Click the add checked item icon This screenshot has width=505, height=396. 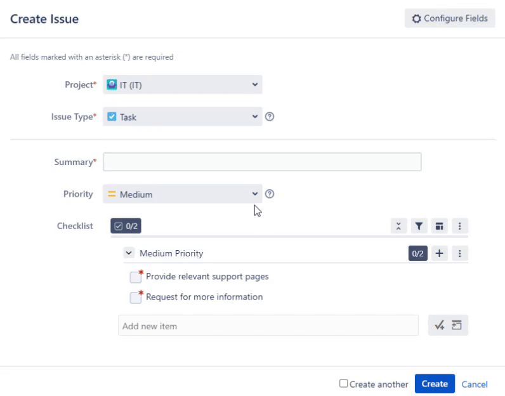[x=439, y=326]
